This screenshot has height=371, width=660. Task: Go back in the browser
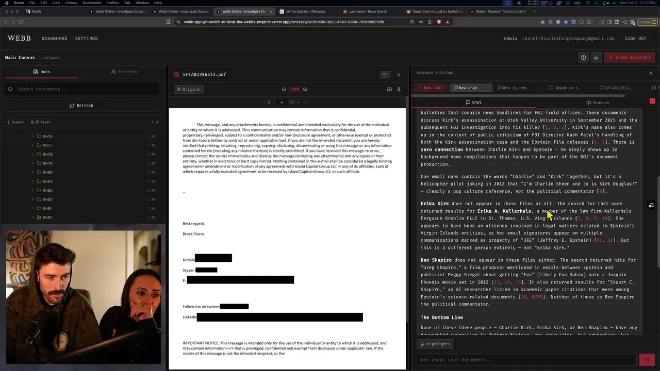tap(6, 22)
